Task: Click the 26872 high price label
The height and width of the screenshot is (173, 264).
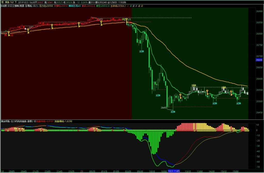Action: 100,20
